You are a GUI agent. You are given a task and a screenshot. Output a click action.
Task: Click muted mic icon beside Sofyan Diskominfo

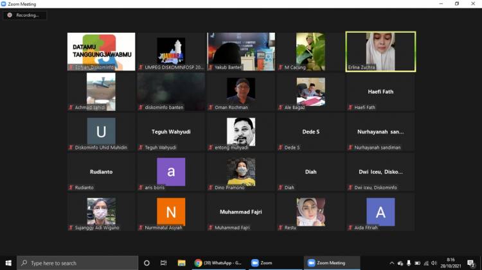71,67
